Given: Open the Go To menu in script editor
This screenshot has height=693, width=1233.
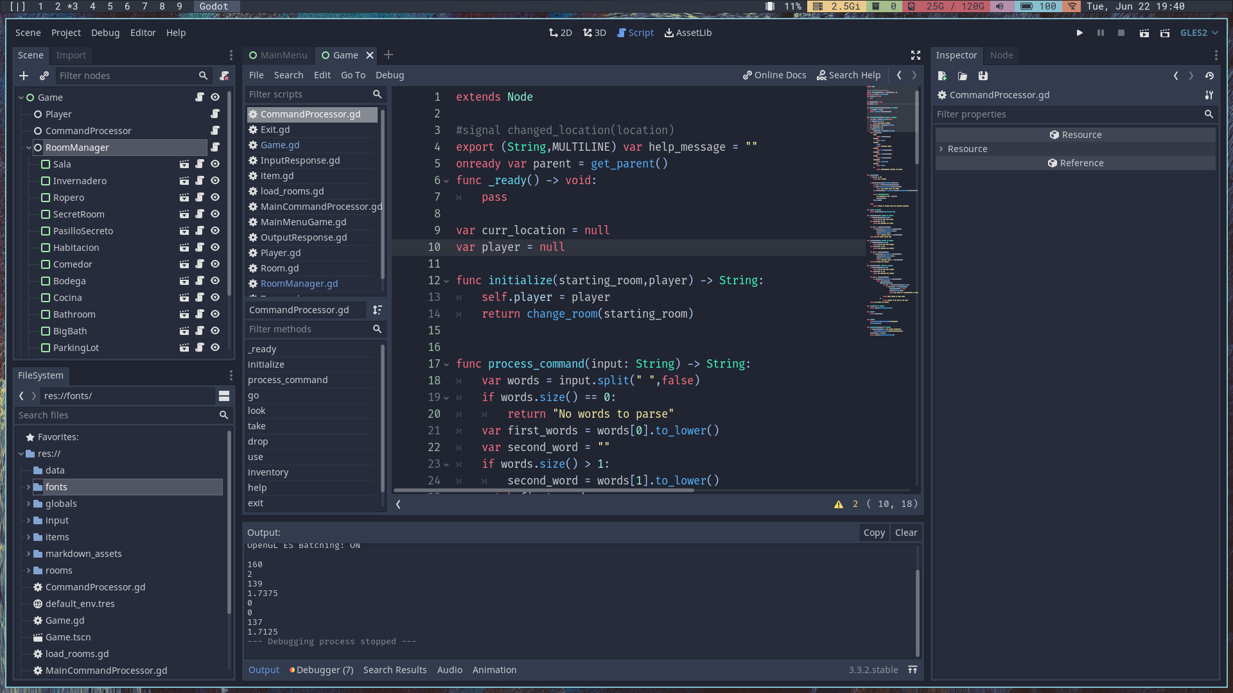Looking at the screenshot, I should 353,75.
